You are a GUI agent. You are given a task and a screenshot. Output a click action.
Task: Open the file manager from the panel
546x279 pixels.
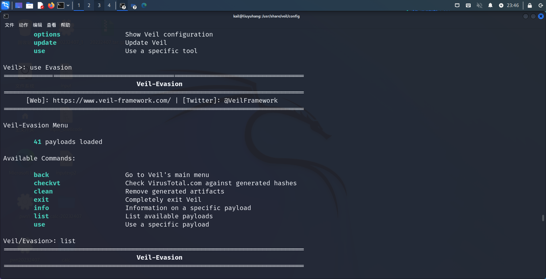tap(30, 5)
